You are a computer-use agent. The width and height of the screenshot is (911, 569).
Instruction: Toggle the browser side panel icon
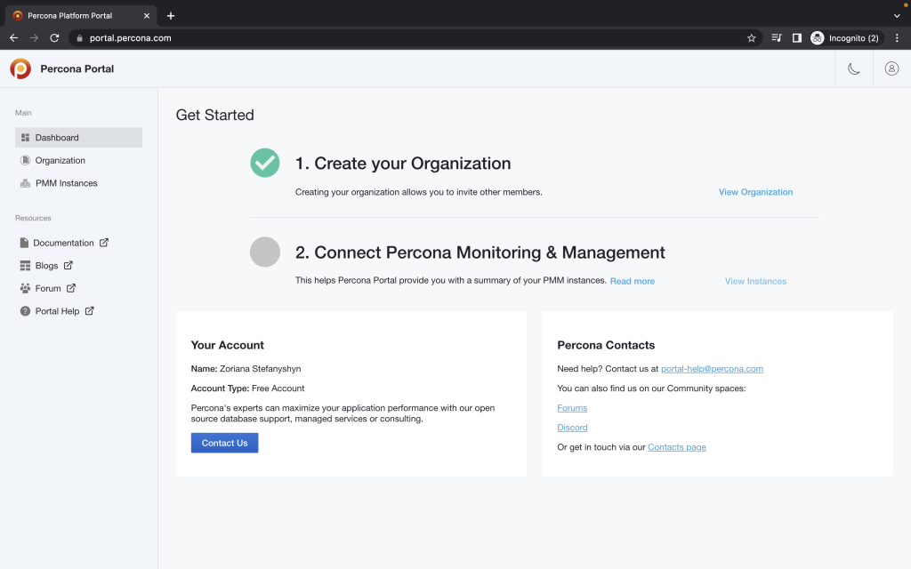797,37
